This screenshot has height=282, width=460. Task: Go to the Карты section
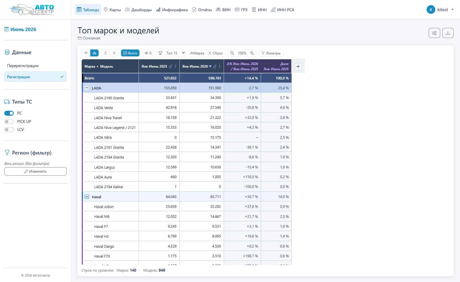point(112,9)
